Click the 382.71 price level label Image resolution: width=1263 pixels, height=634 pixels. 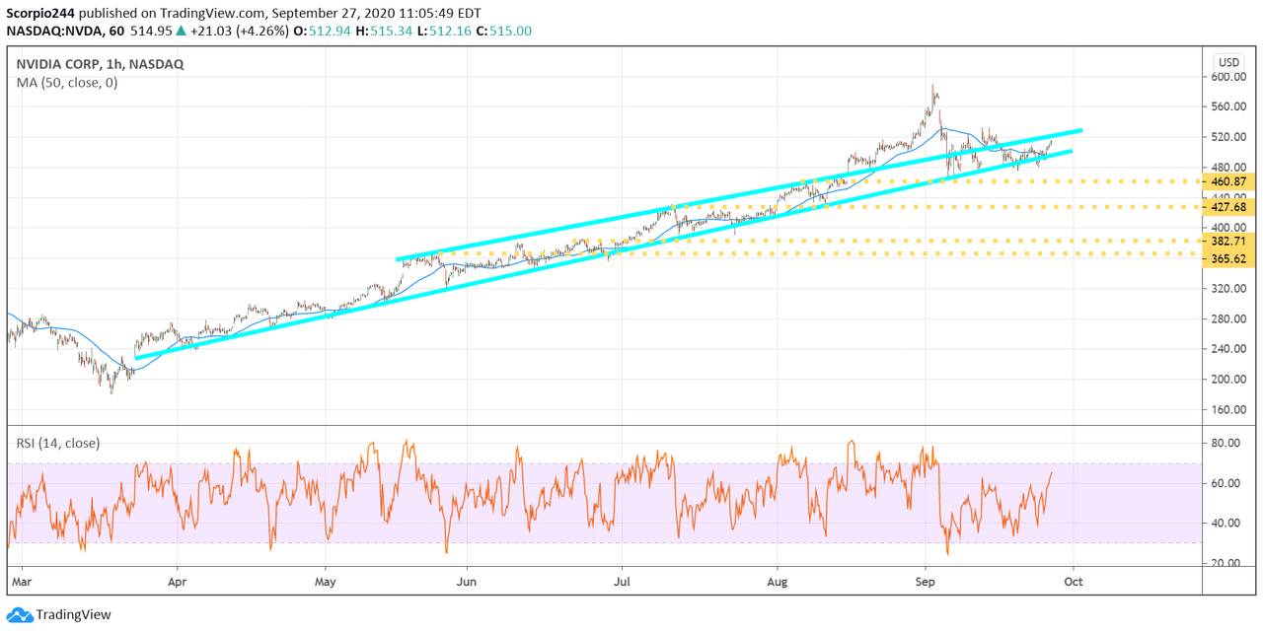pyautogui.click(x=1228, y=242)
